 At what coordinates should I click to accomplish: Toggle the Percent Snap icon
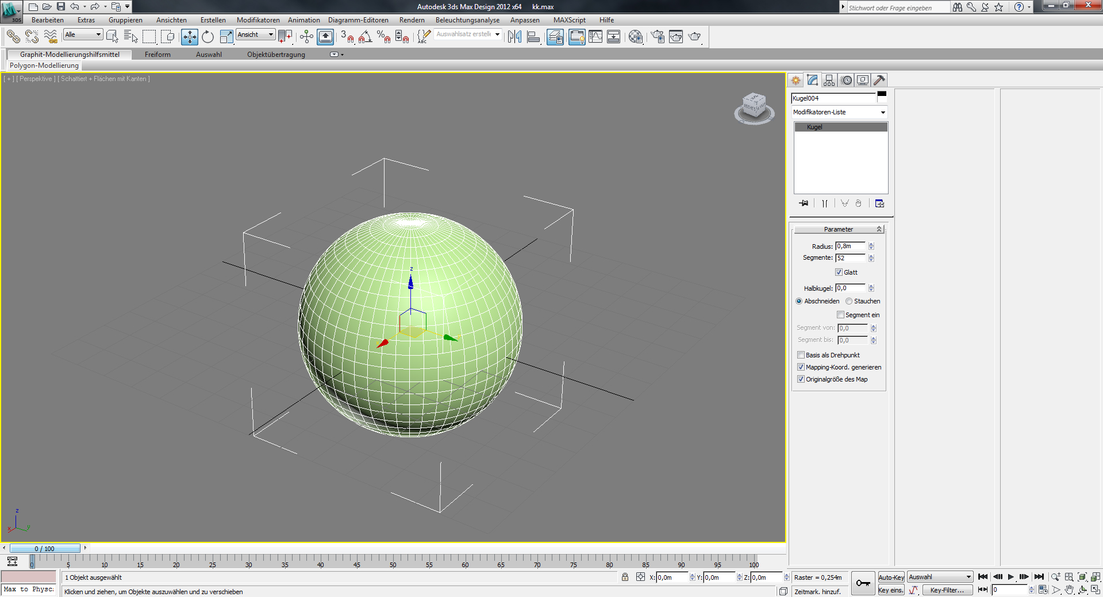pos(384,37)
